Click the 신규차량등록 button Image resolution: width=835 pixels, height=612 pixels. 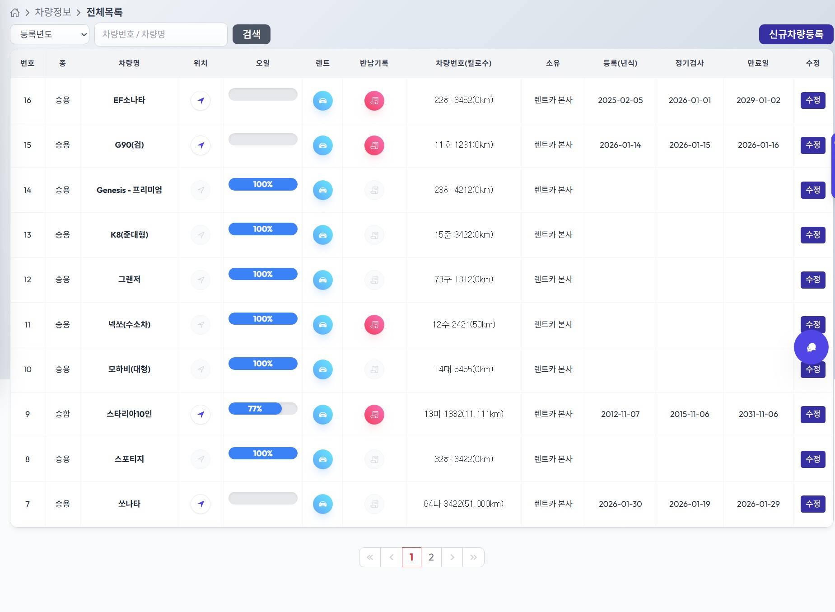click(796, 34)
